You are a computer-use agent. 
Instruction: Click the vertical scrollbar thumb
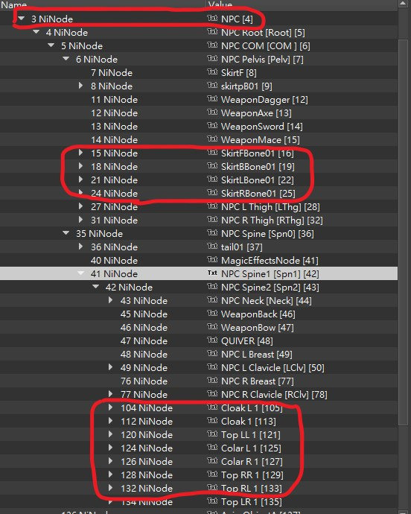pos(403,232)
